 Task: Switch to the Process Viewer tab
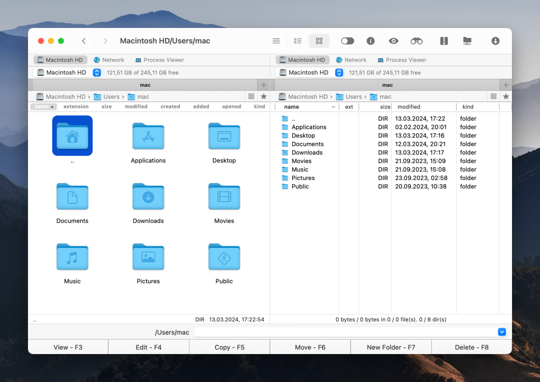tap(160, 59)
